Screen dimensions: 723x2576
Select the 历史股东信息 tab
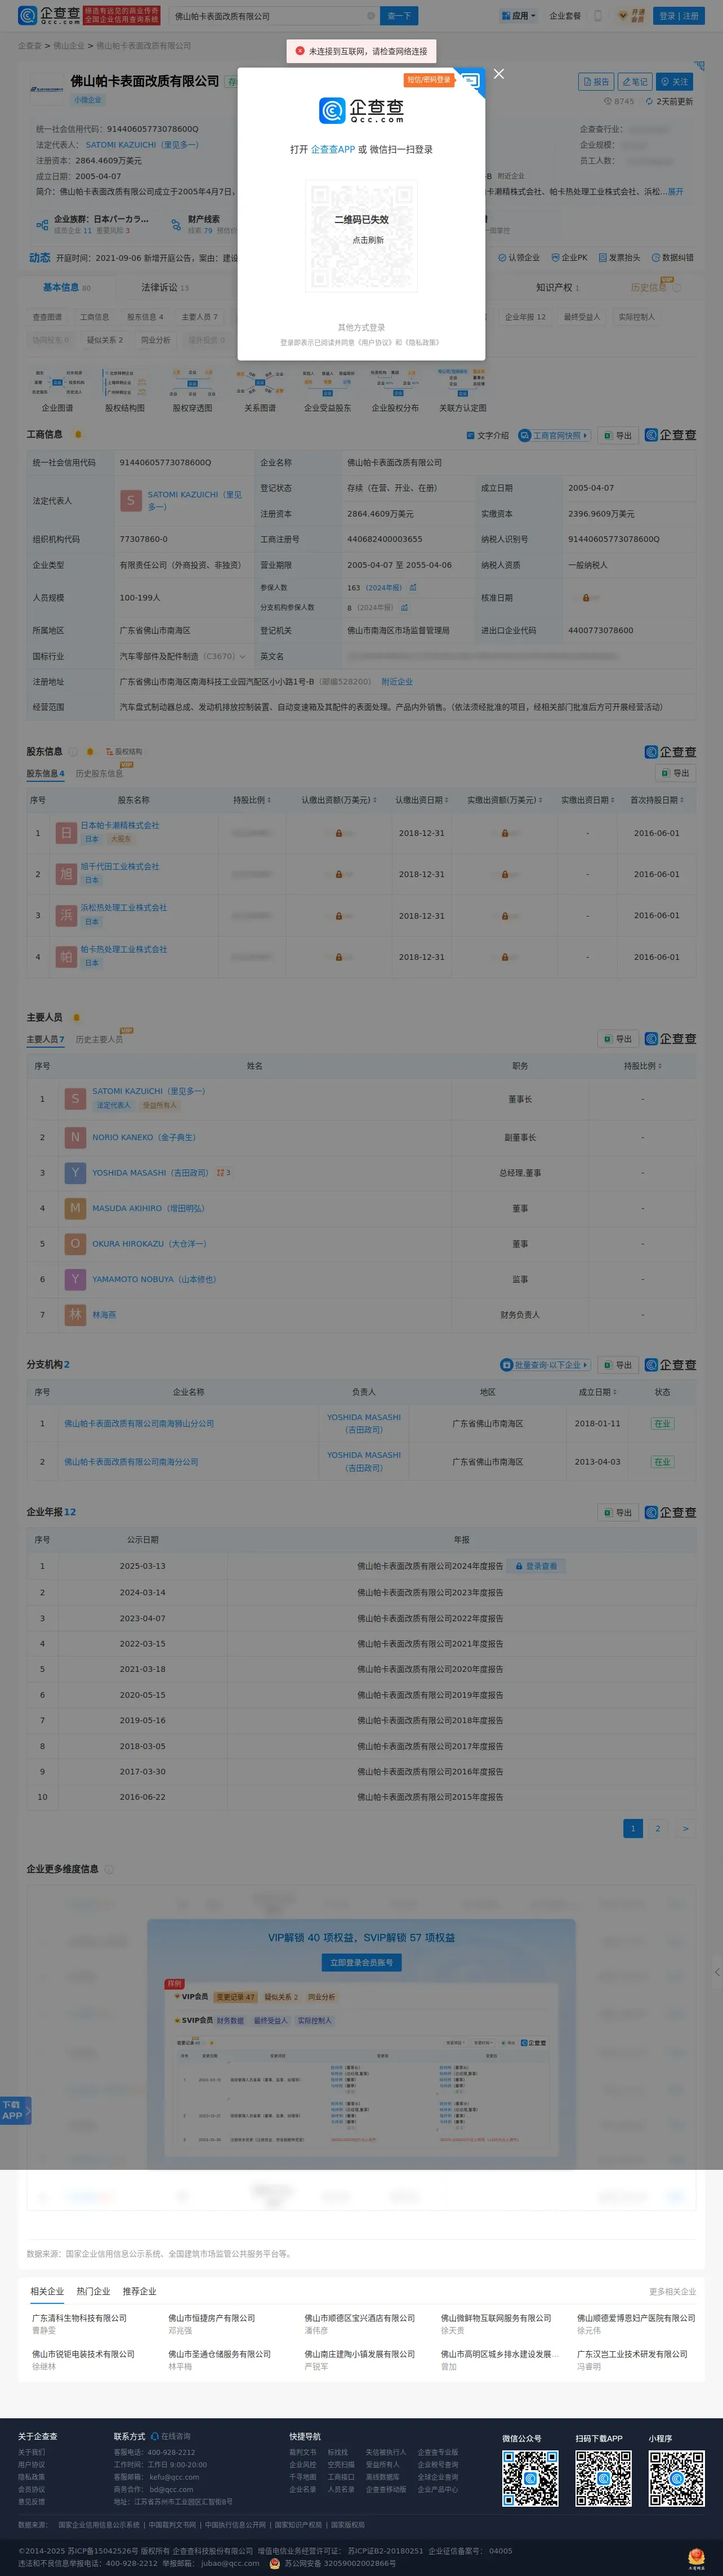pyautogui.click(x=99, y=774)
